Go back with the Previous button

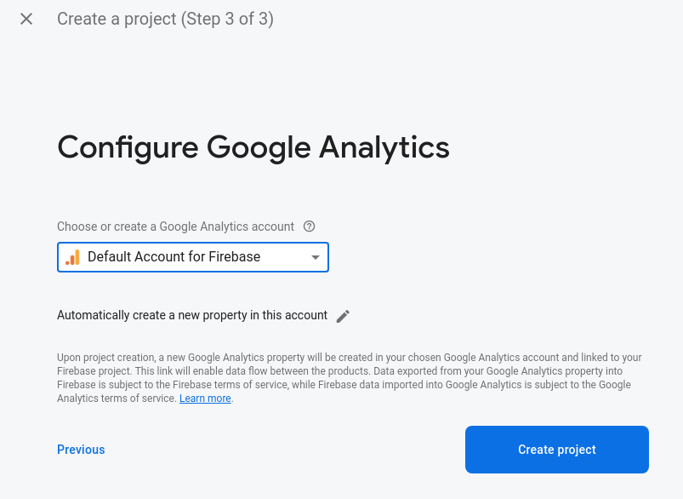81,450
